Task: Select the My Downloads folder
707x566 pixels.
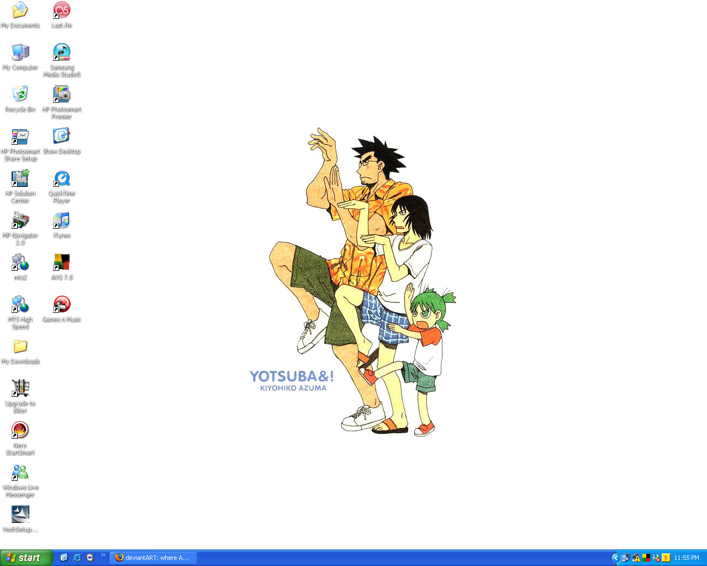Action: (20, 350)
